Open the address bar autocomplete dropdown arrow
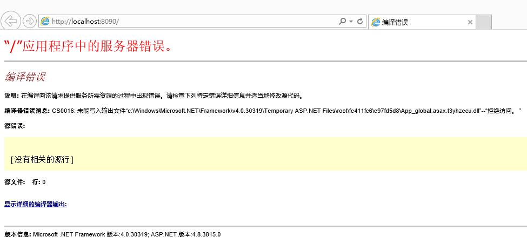 [351, 22]
